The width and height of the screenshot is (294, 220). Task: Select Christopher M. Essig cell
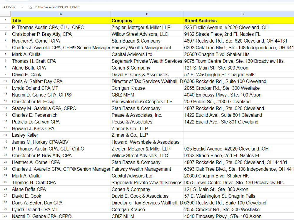(x=61, y=101)
